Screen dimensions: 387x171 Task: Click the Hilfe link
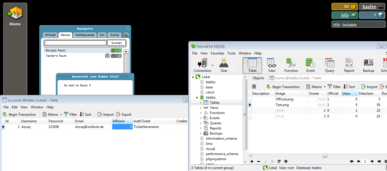[337, 25]
